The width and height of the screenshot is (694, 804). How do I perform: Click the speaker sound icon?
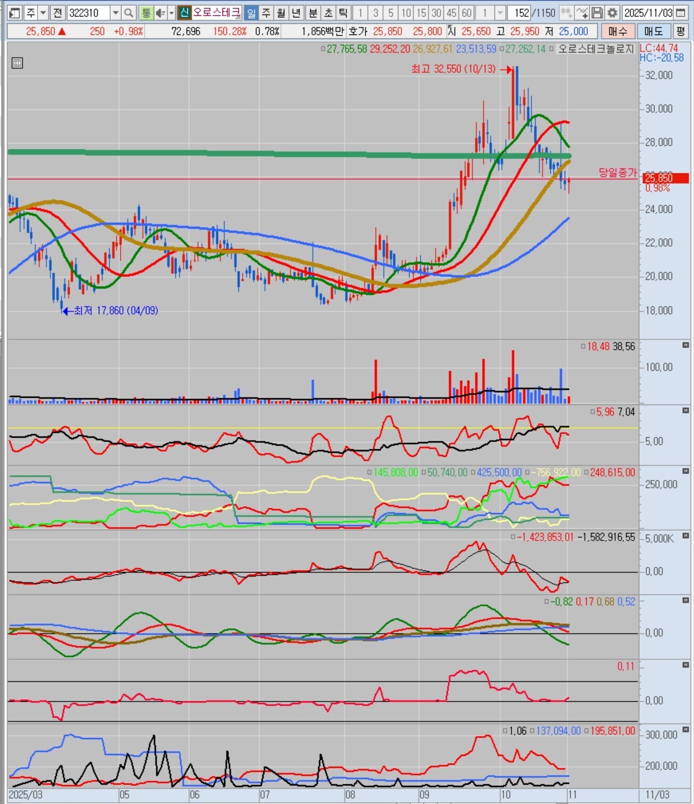point(160,13)
